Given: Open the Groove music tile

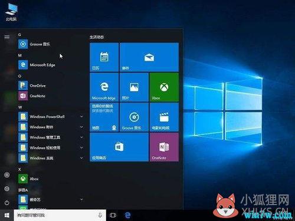Looking at the screenshot, I should (134, 117).
